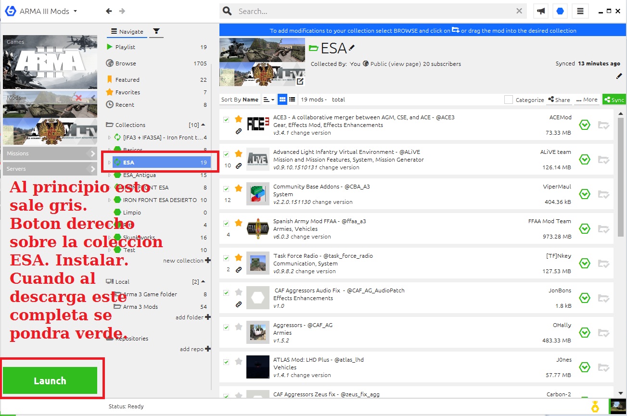Uncheck ATLAS Mod LHD Plus checkbox
627x416 pixels.
point(226,362)
